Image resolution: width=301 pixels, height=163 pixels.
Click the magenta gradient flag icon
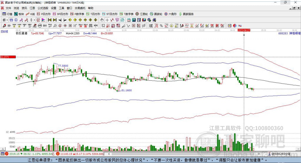(x=44, y=20)
